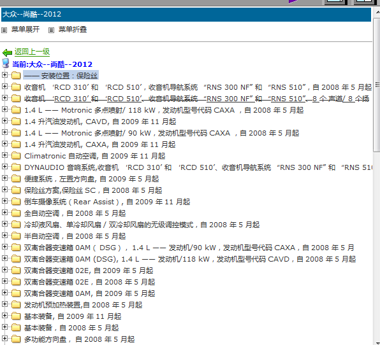Screen dimensions: 380x345
Task: Click folder icon for 1.4 升汽油发动机, CAVD
Action: [x=16, y=121]
